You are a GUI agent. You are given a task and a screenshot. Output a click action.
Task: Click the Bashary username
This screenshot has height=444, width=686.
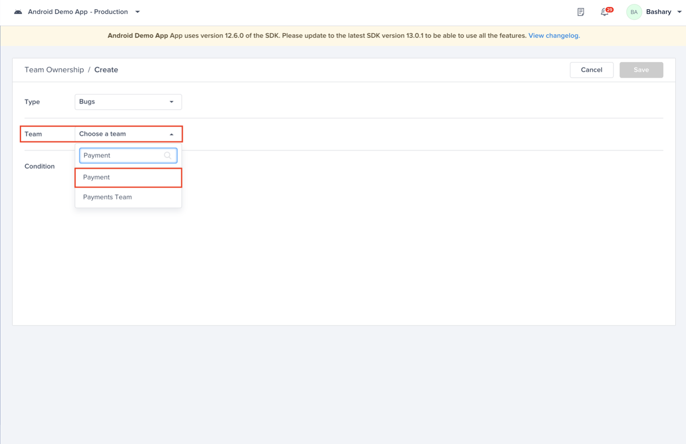click(x=658, y=12)
